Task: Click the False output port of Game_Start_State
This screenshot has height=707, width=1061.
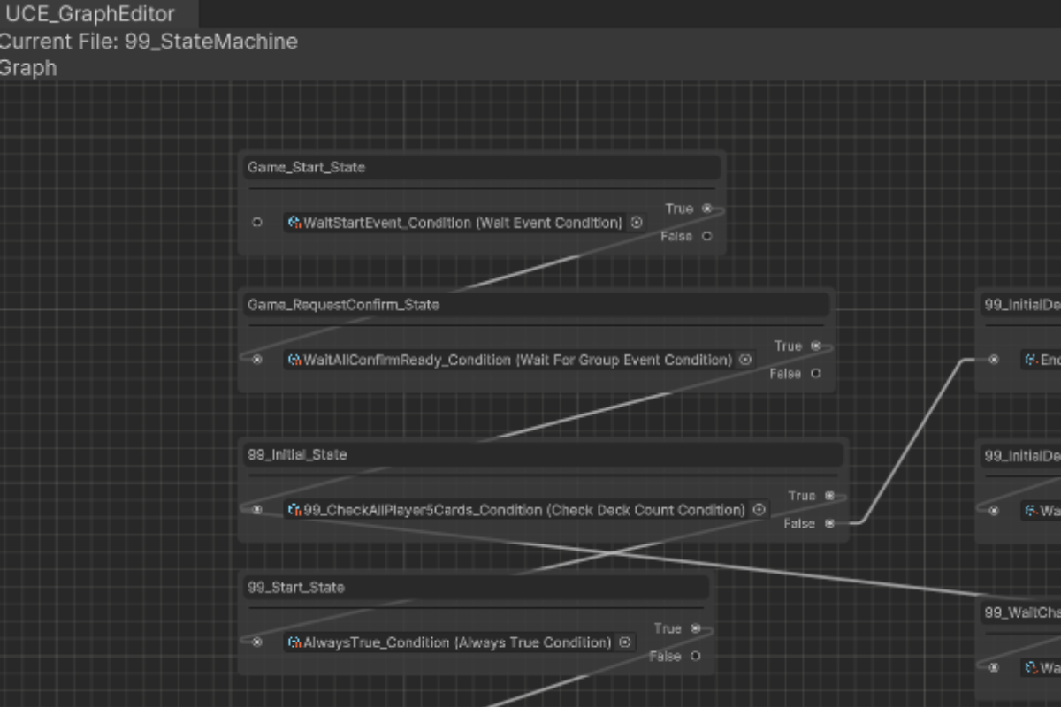Action: tap(706, 236)
